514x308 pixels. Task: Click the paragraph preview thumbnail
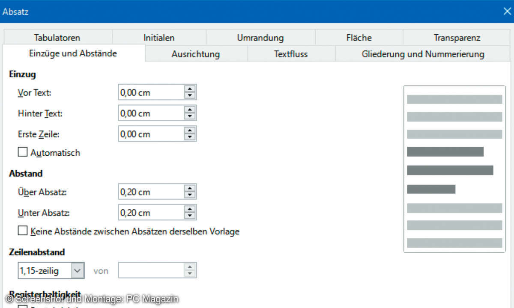pyautogui.click(x=454, y=169)
